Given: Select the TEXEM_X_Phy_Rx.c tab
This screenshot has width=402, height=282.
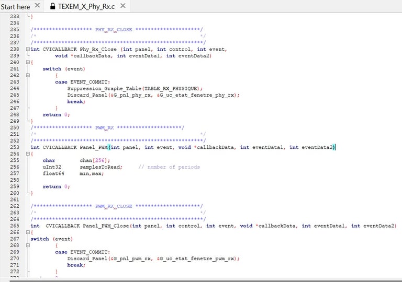Looking at the screenshot, I should point(86,6).
